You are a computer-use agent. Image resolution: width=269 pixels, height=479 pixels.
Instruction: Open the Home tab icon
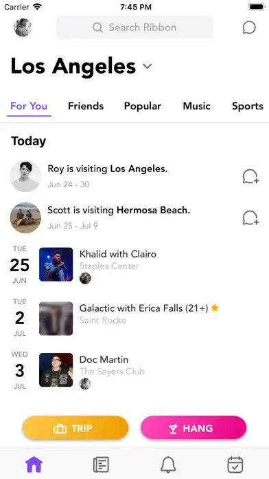coord(34,465)
